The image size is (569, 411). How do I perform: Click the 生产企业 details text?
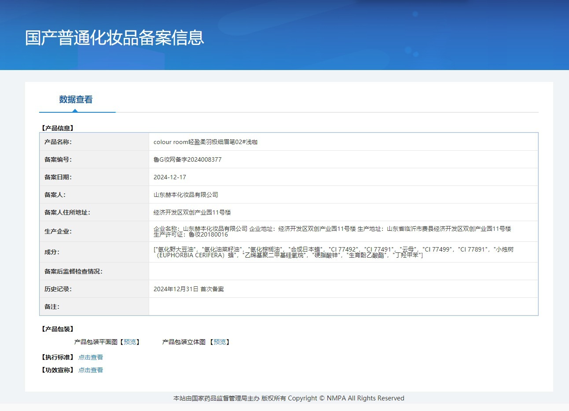pos(332,231)
